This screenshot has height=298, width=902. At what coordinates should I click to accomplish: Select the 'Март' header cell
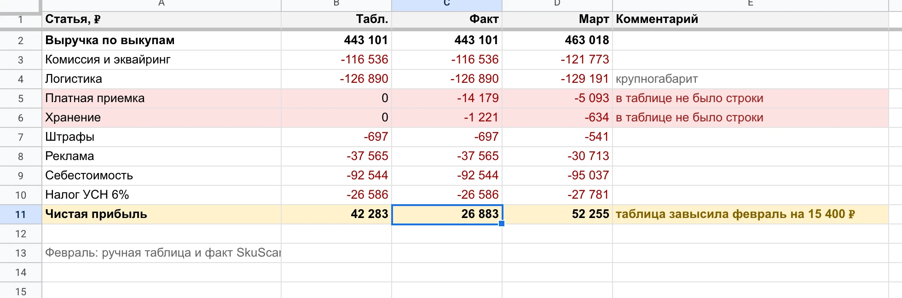click(x=557, y=19)
